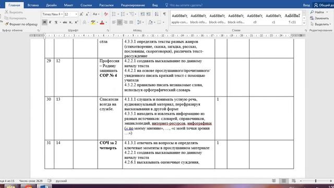Viewport: 334px width, 188px height.
Task: Open highlight color dropdown arrow
Action: click(x=98, y=22)
